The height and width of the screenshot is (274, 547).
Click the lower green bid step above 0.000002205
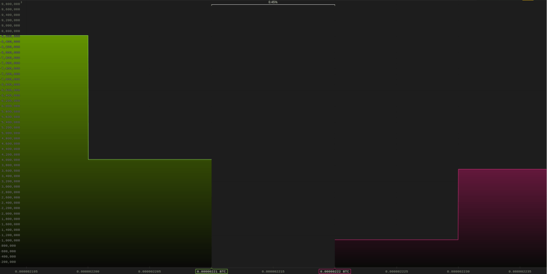point(150,213)
